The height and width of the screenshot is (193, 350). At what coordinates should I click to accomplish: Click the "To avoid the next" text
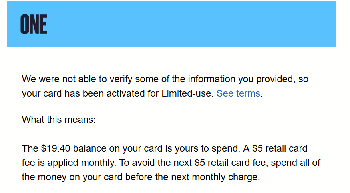click(155, 163)
